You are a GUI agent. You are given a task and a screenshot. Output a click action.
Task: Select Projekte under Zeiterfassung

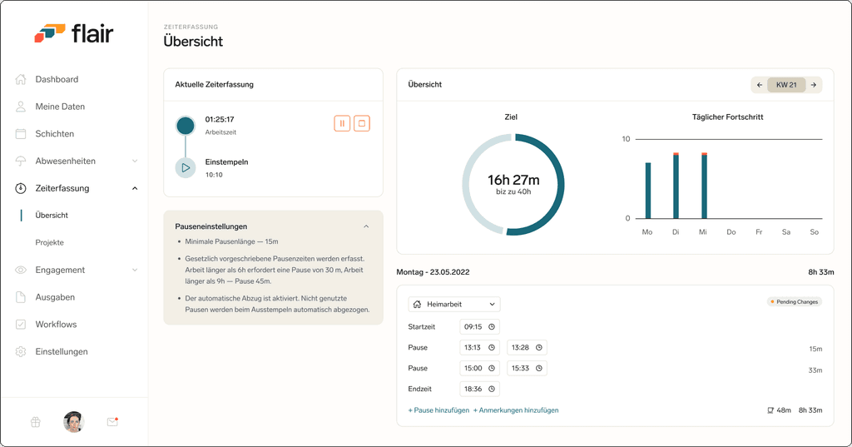click(49, 242)
